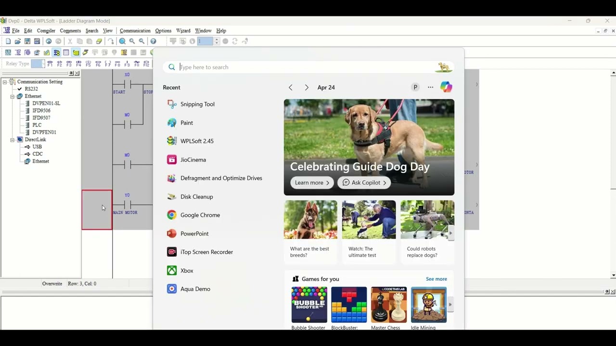Collapse the Ethernet node under Communication Setting

point(13,97)
